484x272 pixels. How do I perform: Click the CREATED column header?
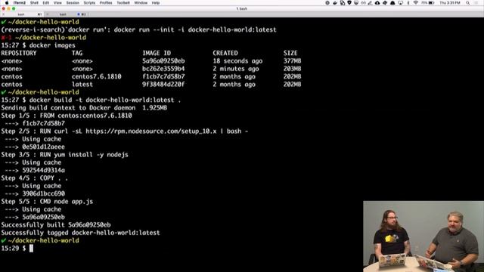[225, 53]
